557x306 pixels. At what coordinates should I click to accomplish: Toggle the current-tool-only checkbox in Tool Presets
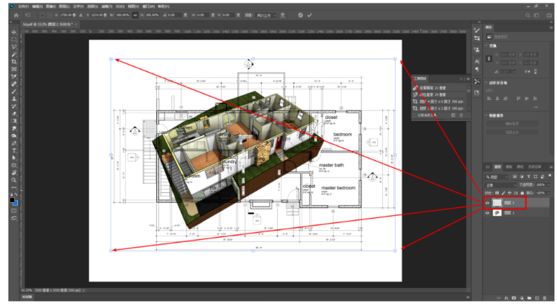click(415, 115)
